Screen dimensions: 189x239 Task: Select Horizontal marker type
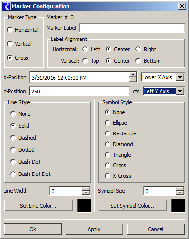pos(10,30)
